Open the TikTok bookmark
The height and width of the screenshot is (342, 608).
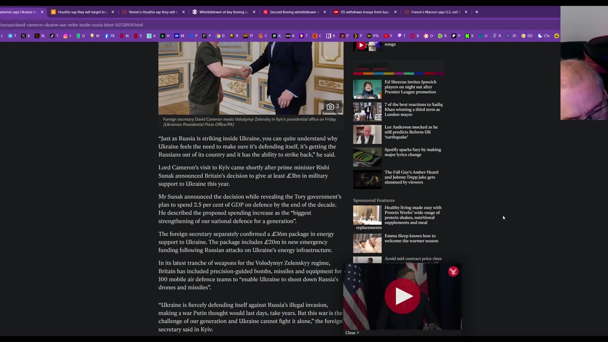pyautogui.click(x=54, y=36)
